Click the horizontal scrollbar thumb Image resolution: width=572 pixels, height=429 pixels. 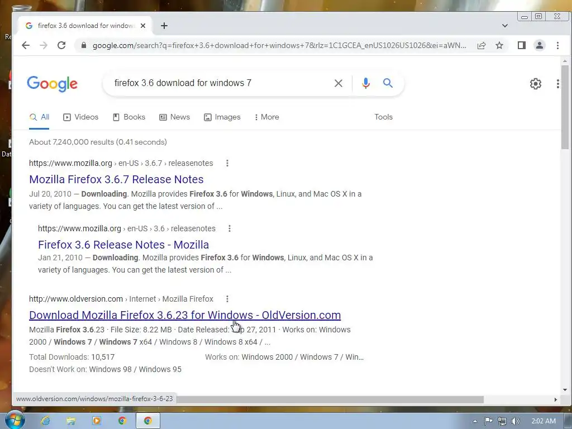pyautogui.click(x=330, y=399)
